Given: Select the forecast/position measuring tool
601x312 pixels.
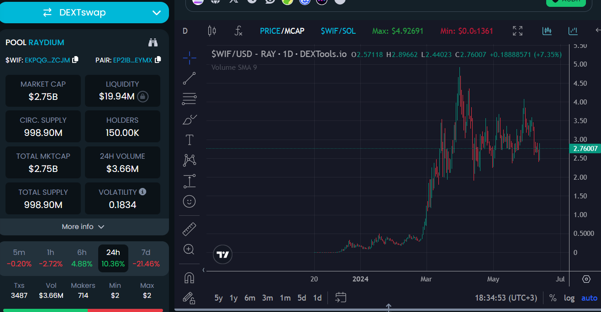Looking at the screenshot, I should [x=190, y=181].
